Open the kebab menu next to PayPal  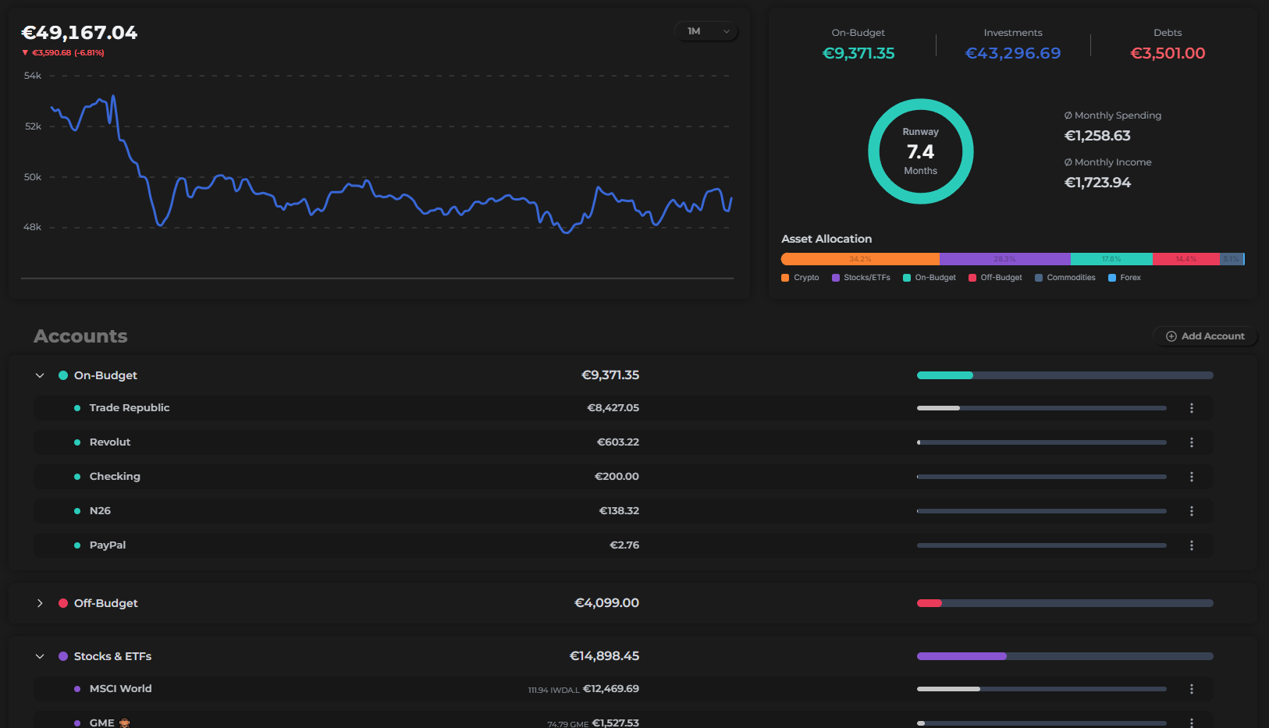(x=1192, y=545)
